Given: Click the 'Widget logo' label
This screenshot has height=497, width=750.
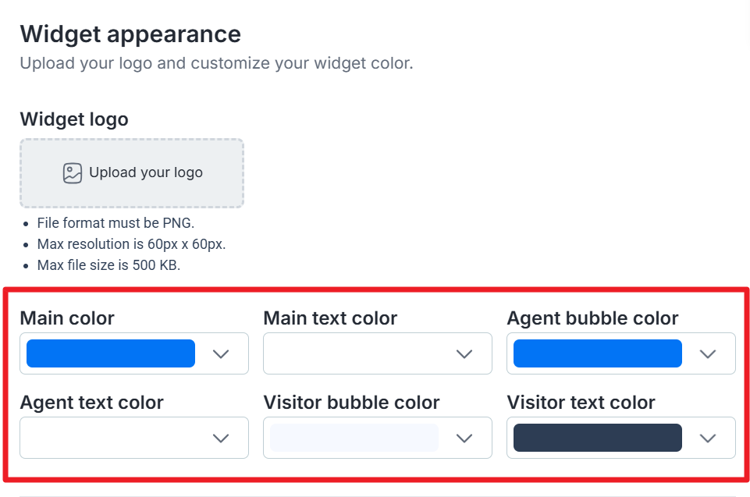Looking at the screenshot, I should tap(74, 119).
